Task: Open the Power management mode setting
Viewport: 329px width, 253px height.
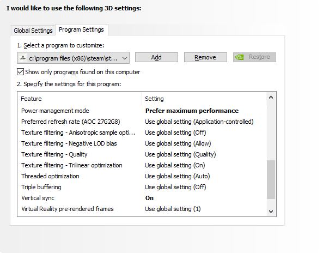Action: 191,111
